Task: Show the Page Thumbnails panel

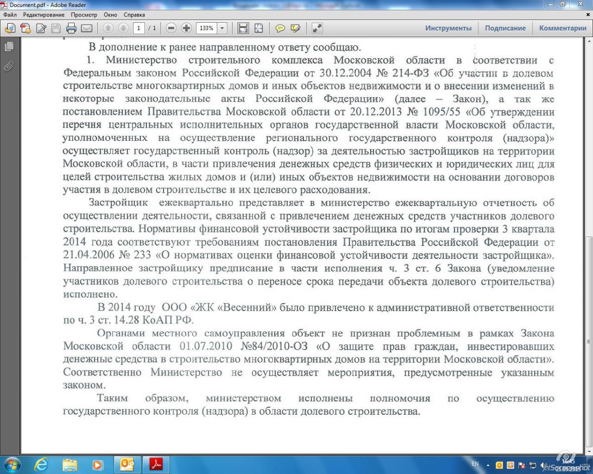Action: coord(9,47)
